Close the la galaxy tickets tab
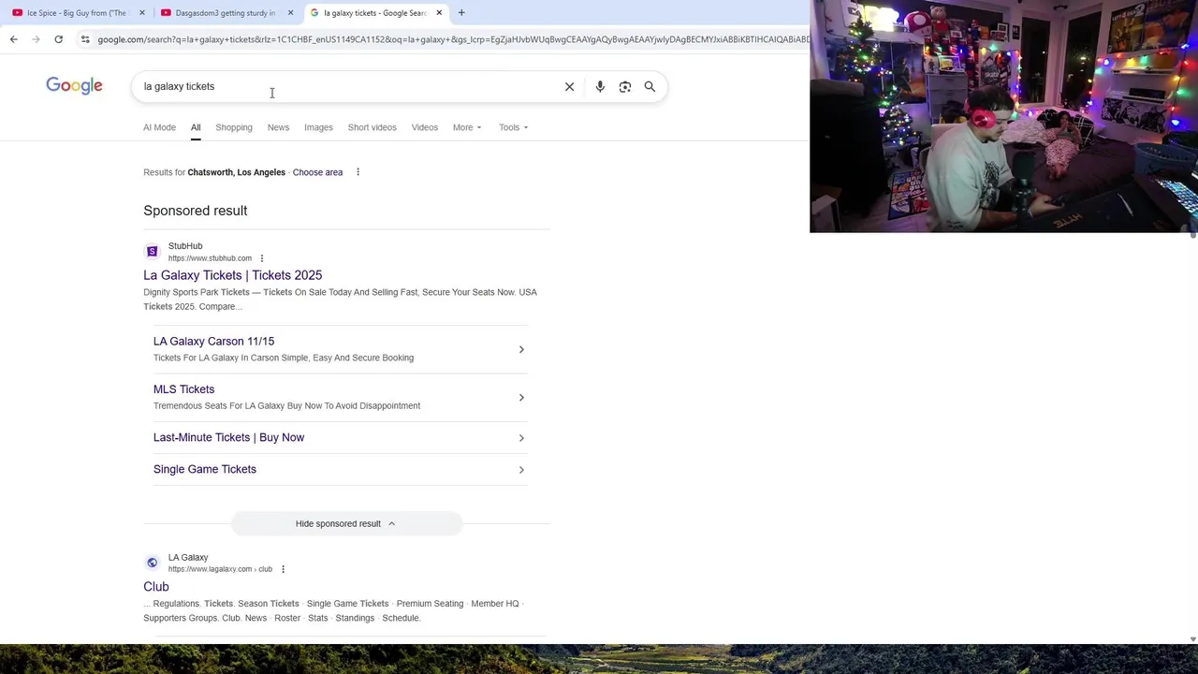The height and width of the screenshot is (674, 1198). [439, 13]
